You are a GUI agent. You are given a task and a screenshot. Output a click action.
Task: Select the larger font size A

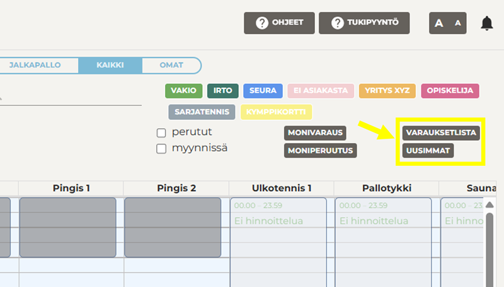pyautogui.click(x=439, y=23)
